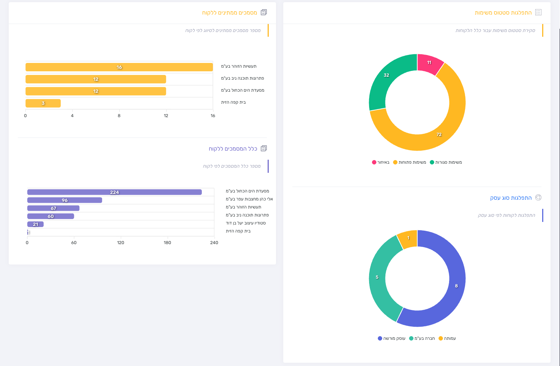Click the subtitle 'התפלגות לקוחות לפי סוג עסק'
The image size is (560, 366).
(x=507, y=215)
